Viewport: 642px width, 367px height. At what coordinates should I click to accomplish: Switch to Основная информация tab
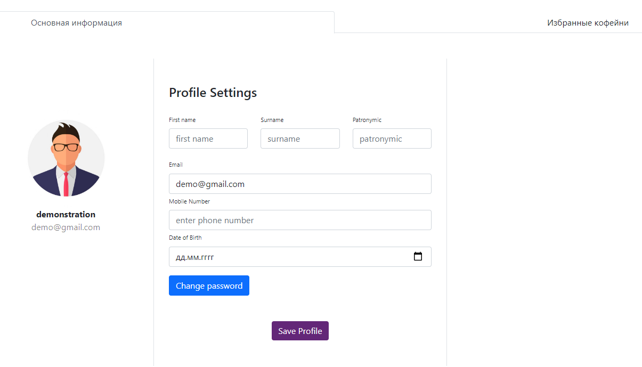tap(76, 23)
